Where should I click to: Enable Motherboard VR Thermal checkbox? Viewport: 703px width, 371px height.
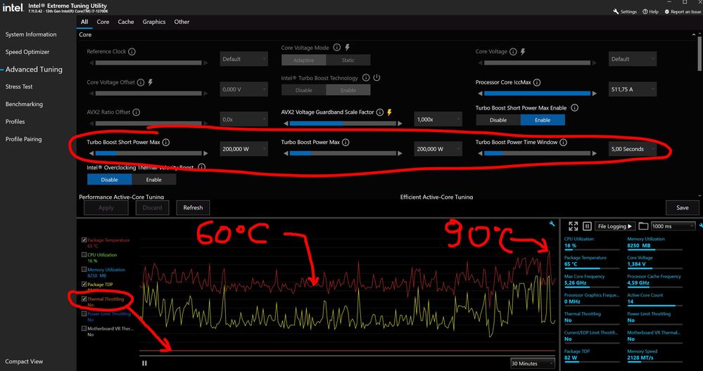(x=84, y=328)
